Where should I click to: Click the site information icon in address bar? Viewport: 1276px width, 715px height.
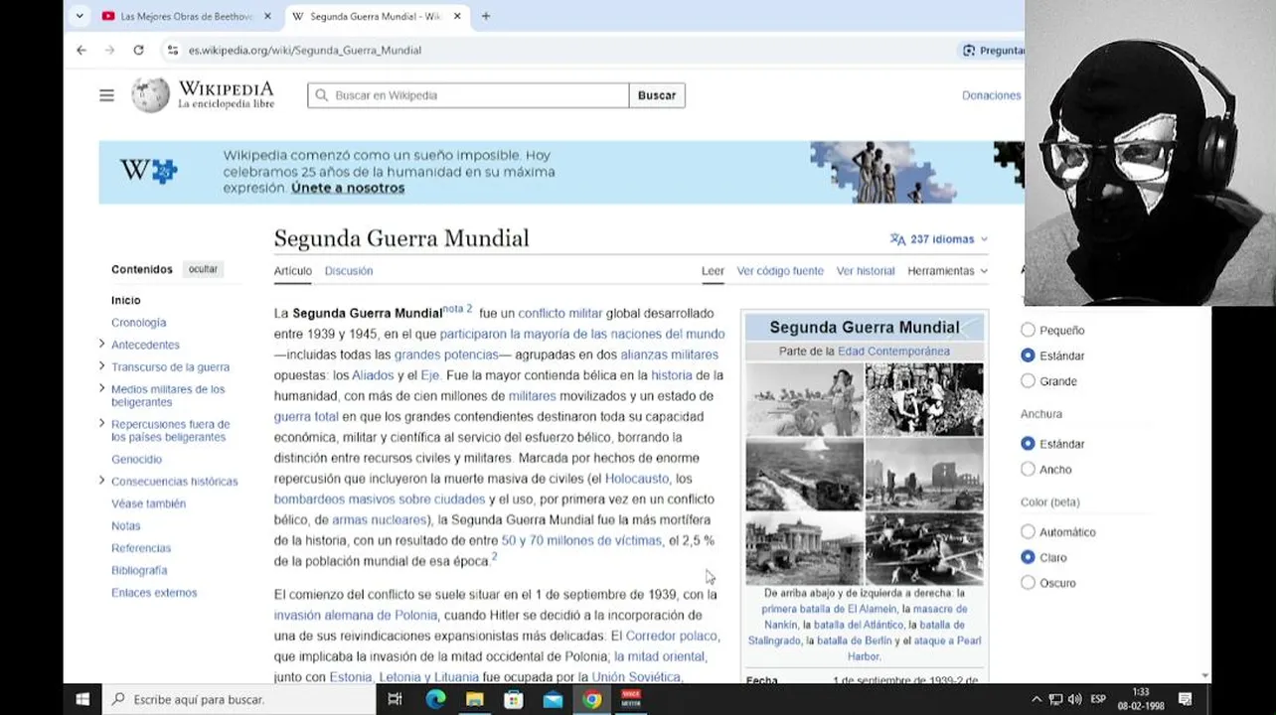(x=173, y=50)
